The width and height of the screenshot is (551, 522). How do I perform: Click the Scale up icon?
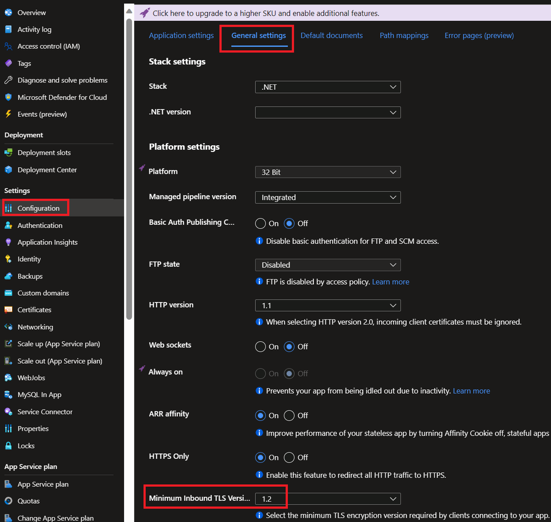[x=8, y=344]
